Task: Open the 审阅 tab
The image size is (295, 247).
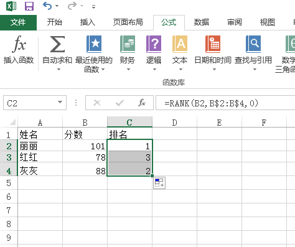Action: pos(235,22)
